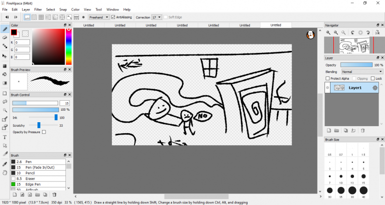
Task: Disable the AntiAliasing checkbox
Action: [x=113, y=17]
